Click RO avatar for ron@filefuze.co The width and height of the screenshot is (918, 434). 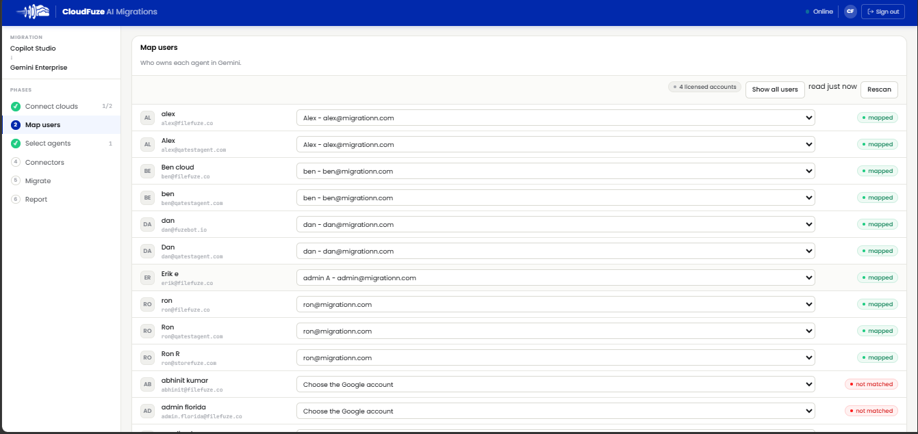(x=147, y=304)
